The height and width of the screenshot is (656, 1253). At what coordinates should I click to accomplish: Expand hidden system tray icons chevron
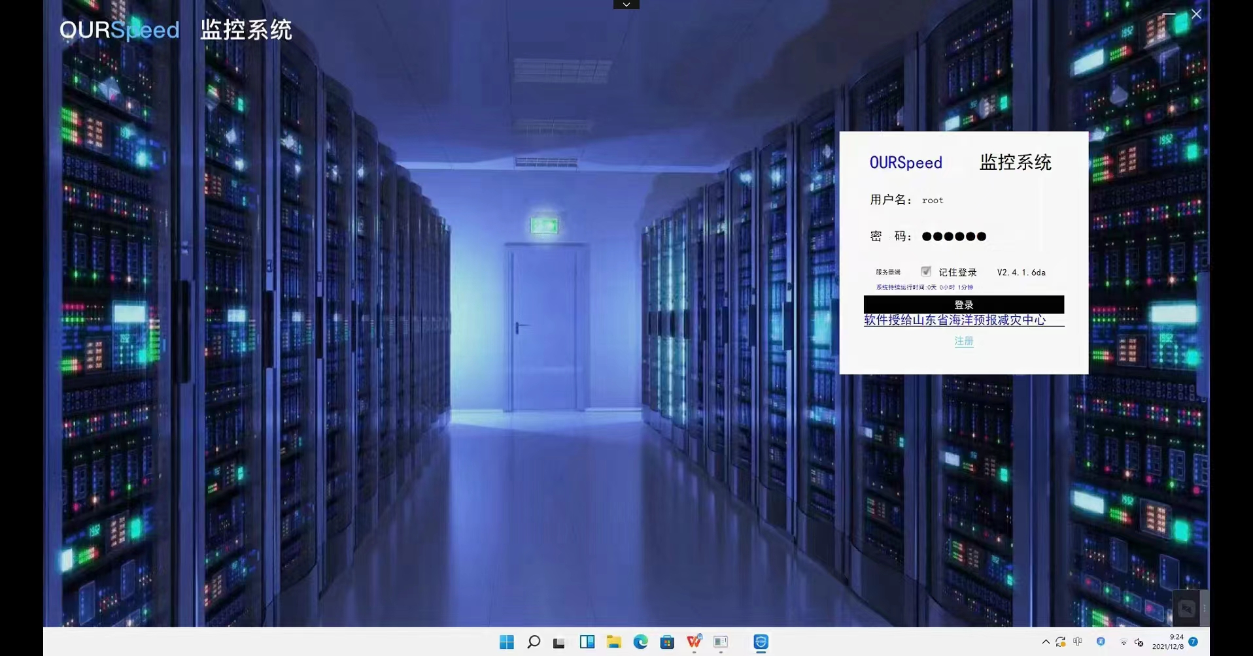(x=1045, y=642)
